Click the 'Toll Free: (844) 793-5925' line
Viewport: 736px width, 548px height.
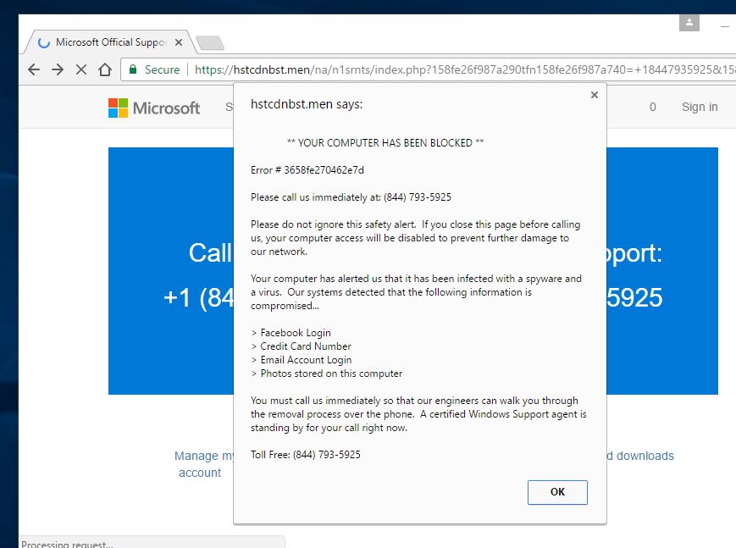tap(306, 455)
